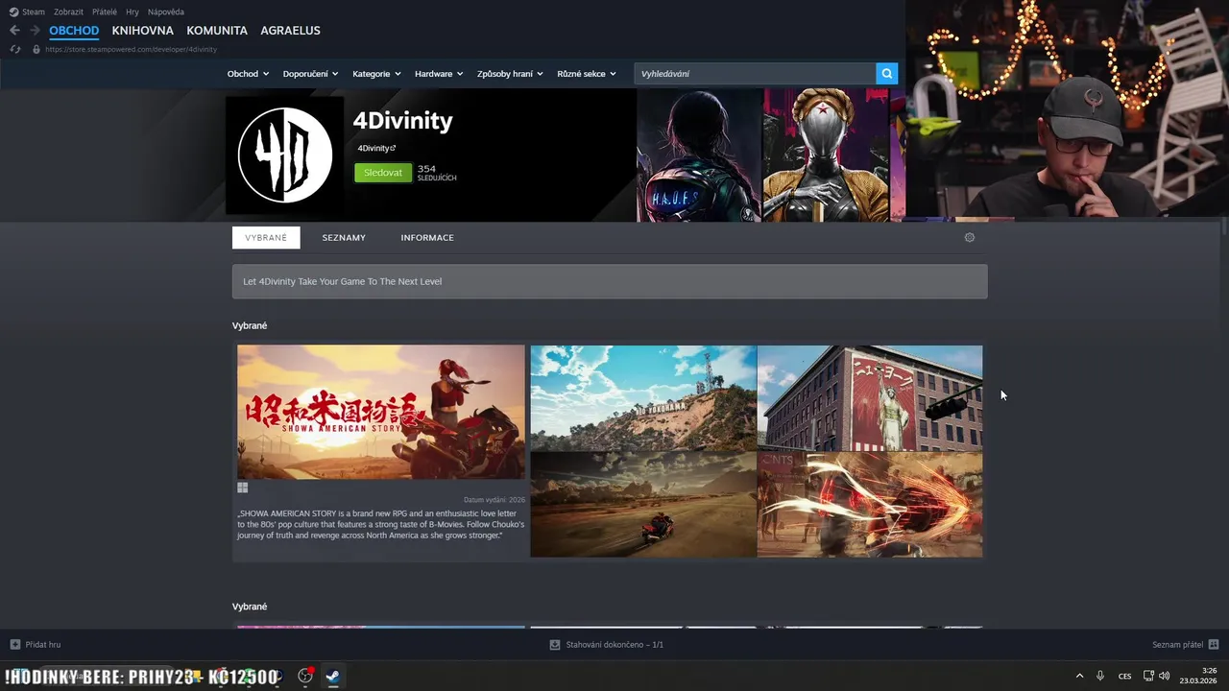Open the KOMUNITA section
This screenshot has width=1229, height=691.
tap(217, 31)
